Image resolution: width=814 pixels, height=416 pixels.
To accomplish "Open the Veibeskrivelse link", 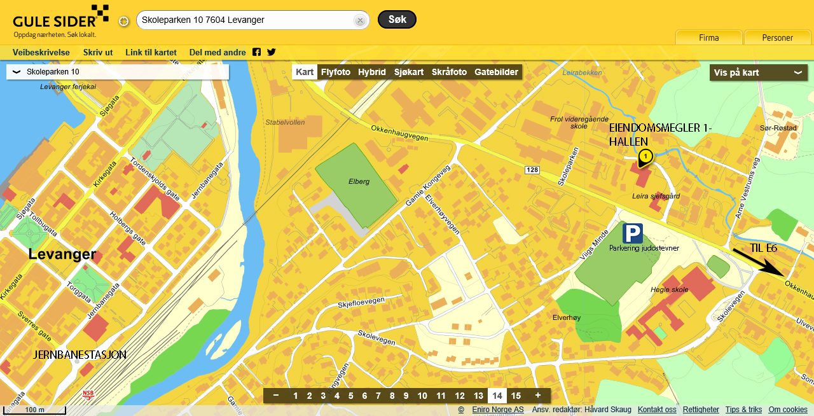I will pos(41,52).
